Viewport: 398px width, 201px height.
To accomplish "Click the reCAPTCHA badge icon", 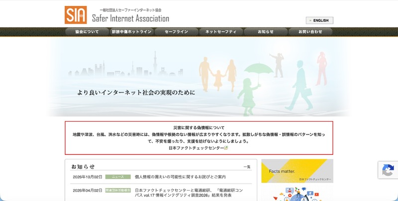I will 388,170.
